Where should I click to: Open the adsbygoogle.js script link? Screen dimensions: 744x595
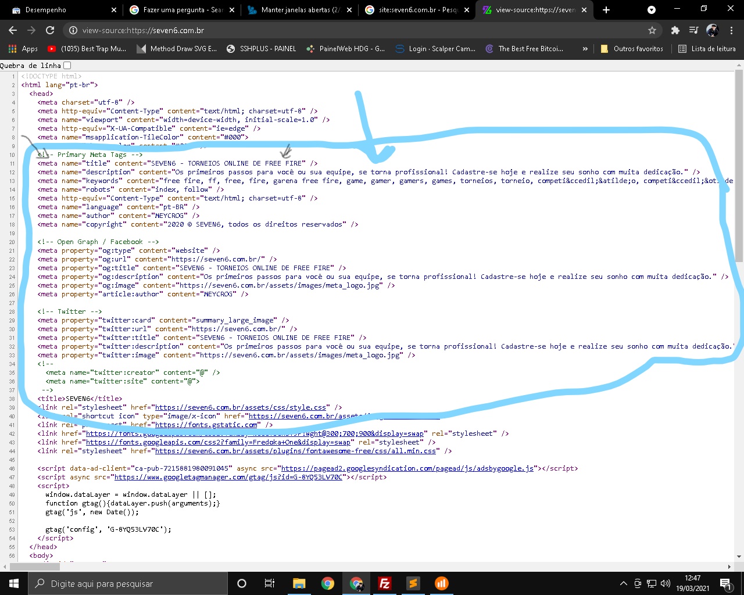[x=407, y=468]
